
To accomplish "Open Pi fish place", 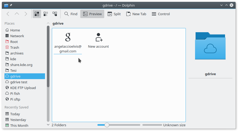I will (x=25, y=93).
